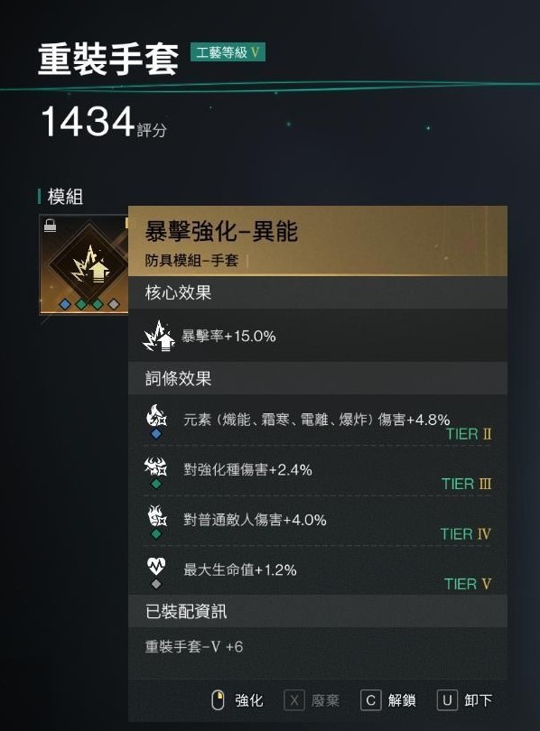Select the equipped mod thumbnail
This screenshot has height=731, width=540.
pos(84,264)
